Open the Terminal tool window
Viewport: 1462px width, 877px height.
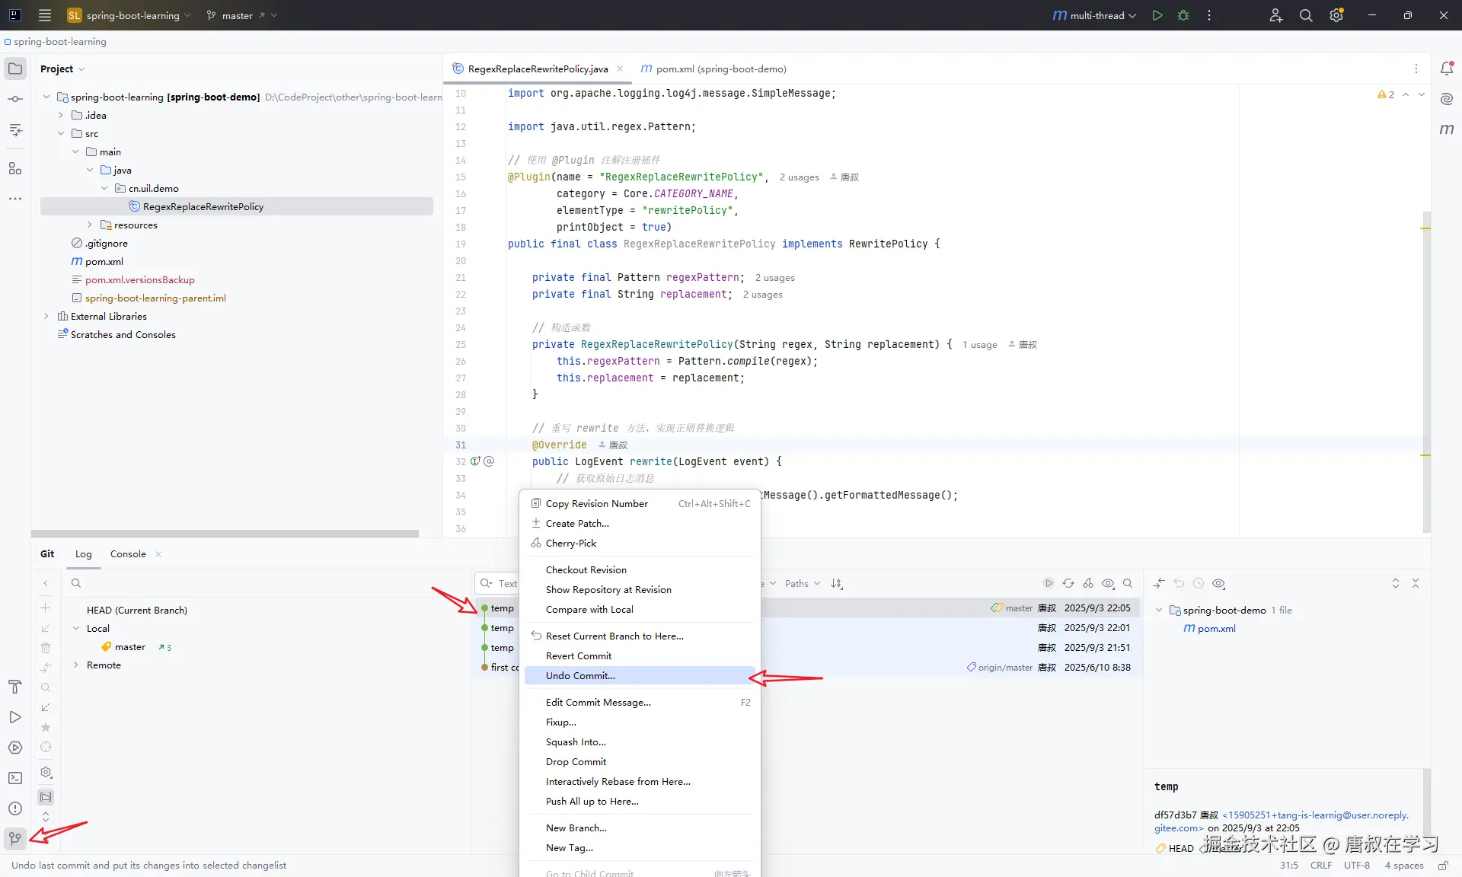pos(15,778)
